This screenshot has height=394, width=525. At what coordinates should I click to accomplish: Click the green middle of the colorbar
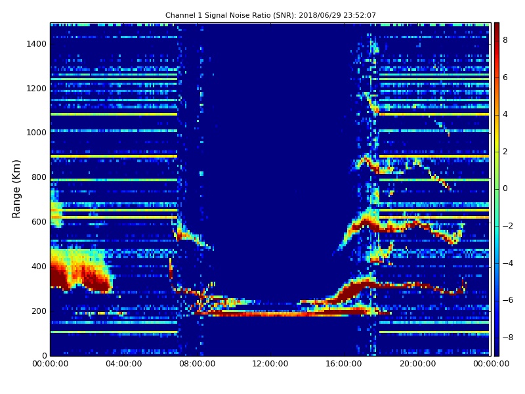pyautogui.click(x=497, y=189)
